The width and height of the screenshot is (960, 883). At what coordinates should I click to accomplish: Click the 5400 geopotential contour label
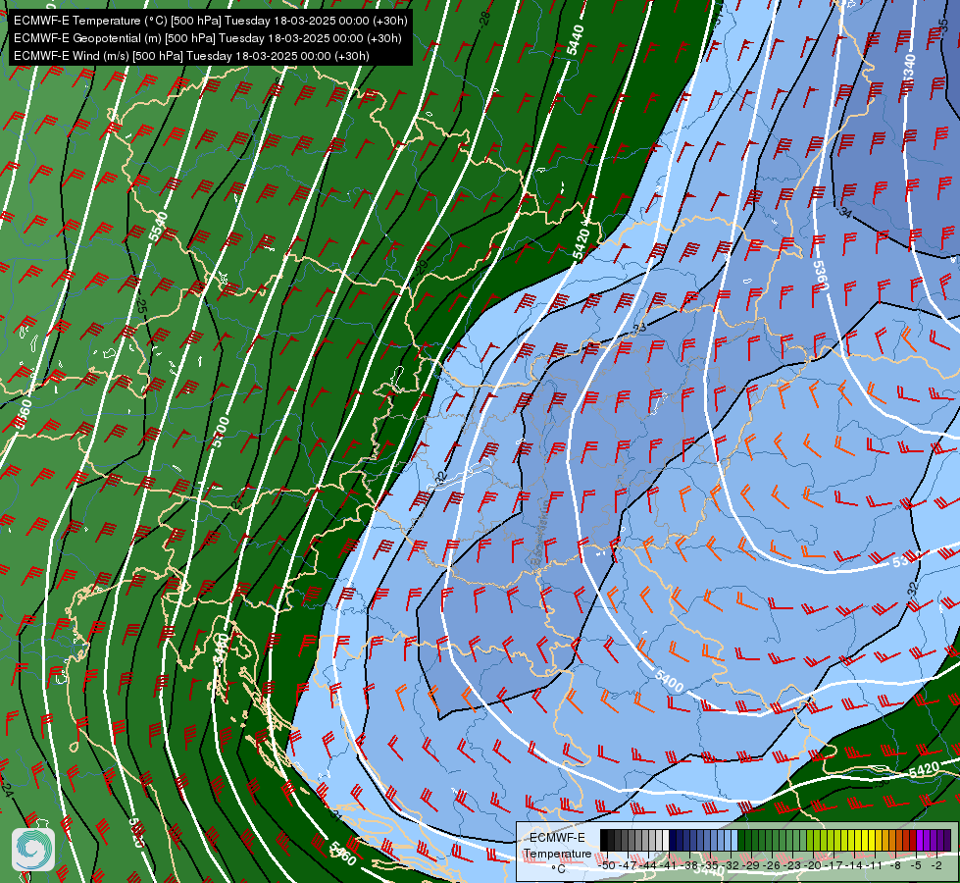tap(669, 681)
